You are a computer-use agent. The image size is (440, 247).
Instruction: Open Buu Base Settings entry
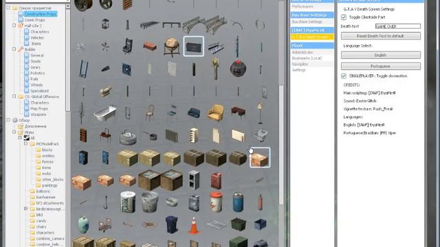[312, 22]
